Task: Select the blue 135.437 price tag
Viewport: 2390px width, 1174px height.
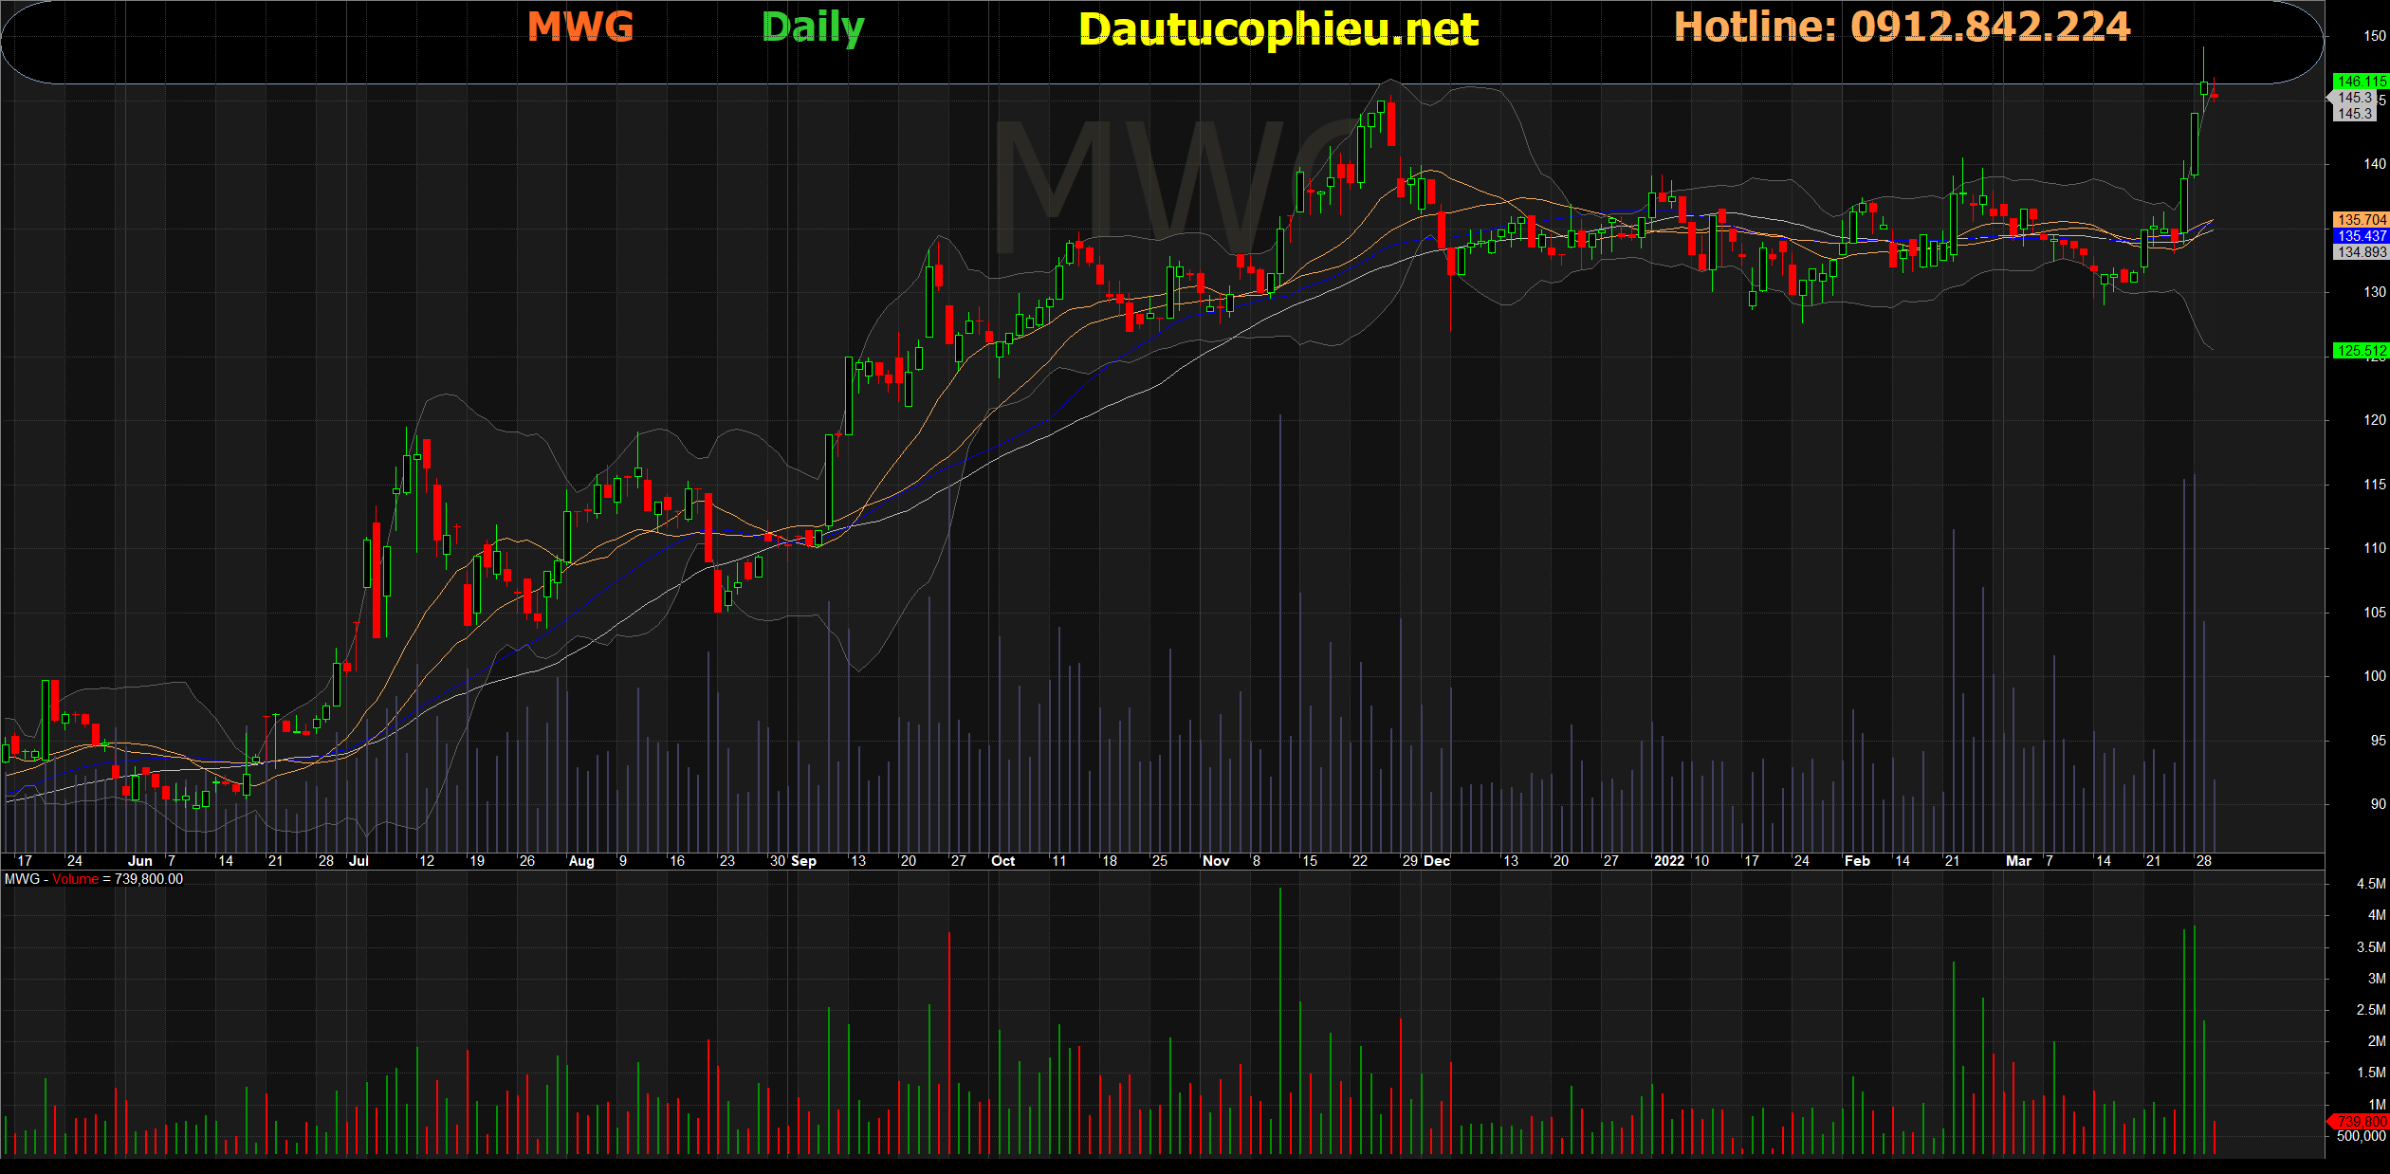Action: tap(2361, 235)
